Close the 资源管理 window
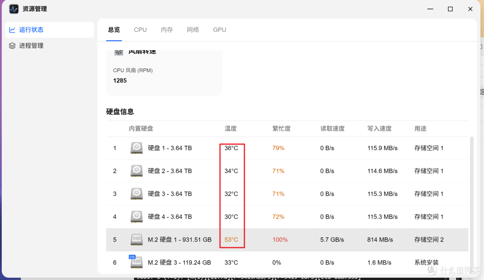 point(470,9)
